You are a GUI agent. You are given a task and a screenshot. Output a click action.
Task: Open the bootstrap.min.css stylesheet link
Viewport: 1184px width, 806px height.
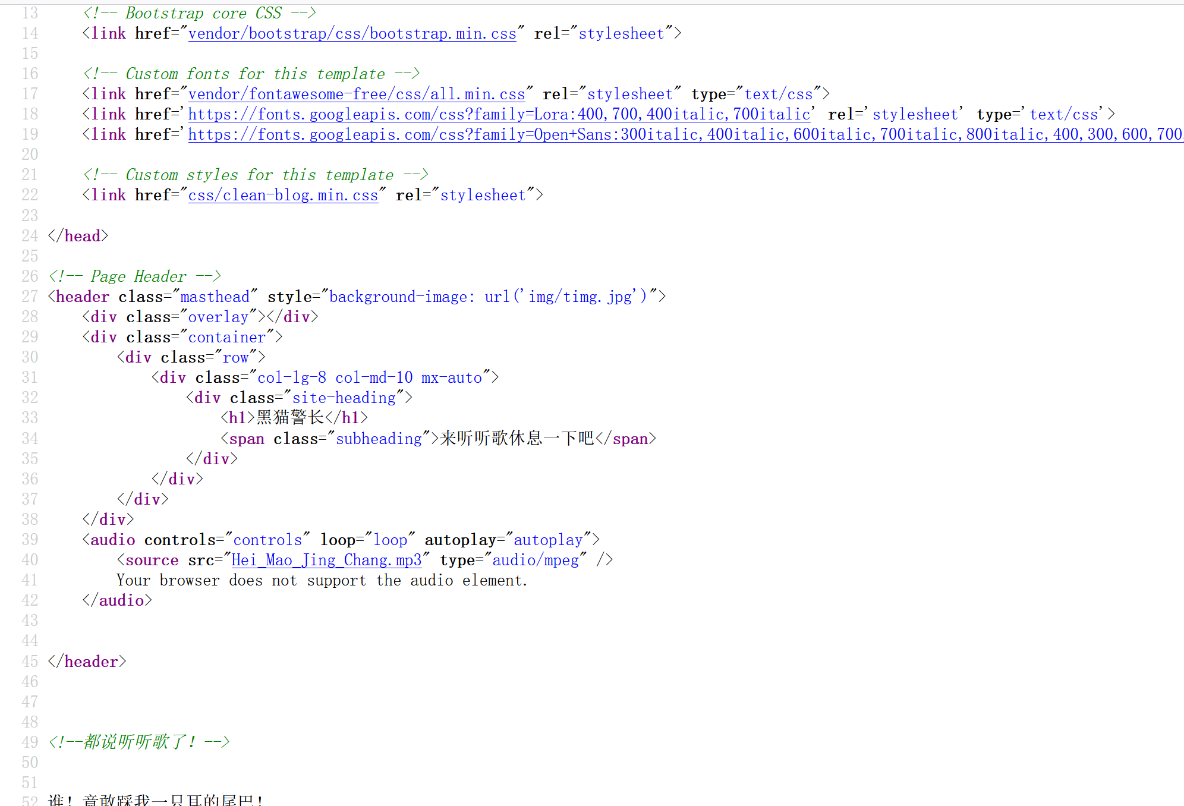(352, 34)
